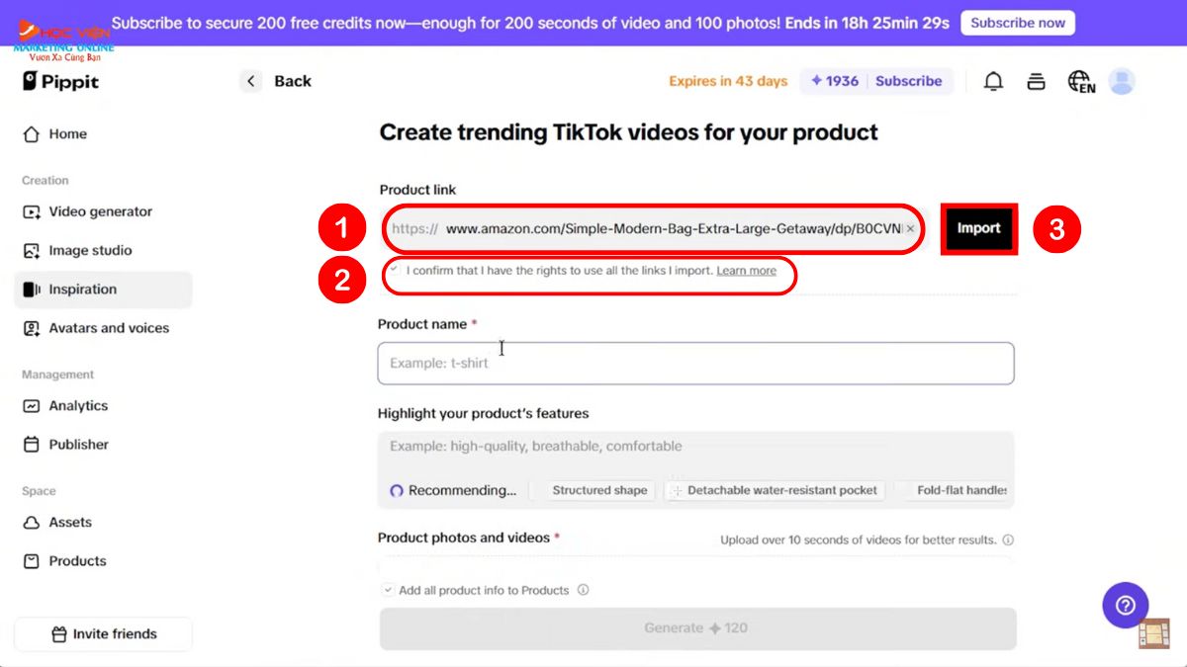The height and width of the screenshot is (667, 1187).
Task: Open the help question mark button
Action: point(1126,606)
